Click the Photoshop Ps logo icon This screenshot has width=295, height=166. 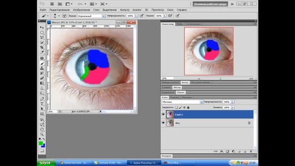[x=42, y=4]
